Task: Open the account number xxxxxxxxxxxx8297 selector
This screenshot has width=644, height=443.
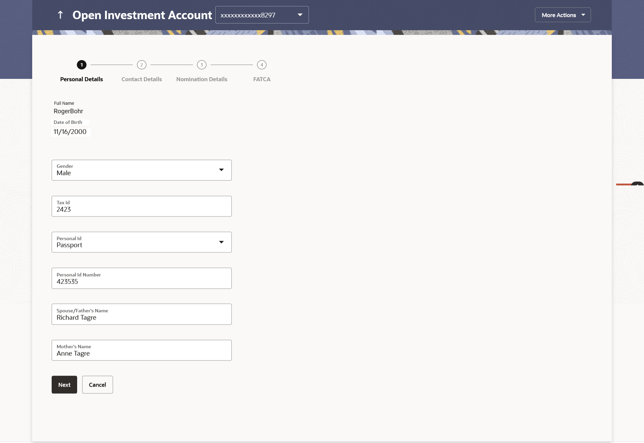Action: coord(262,15)
